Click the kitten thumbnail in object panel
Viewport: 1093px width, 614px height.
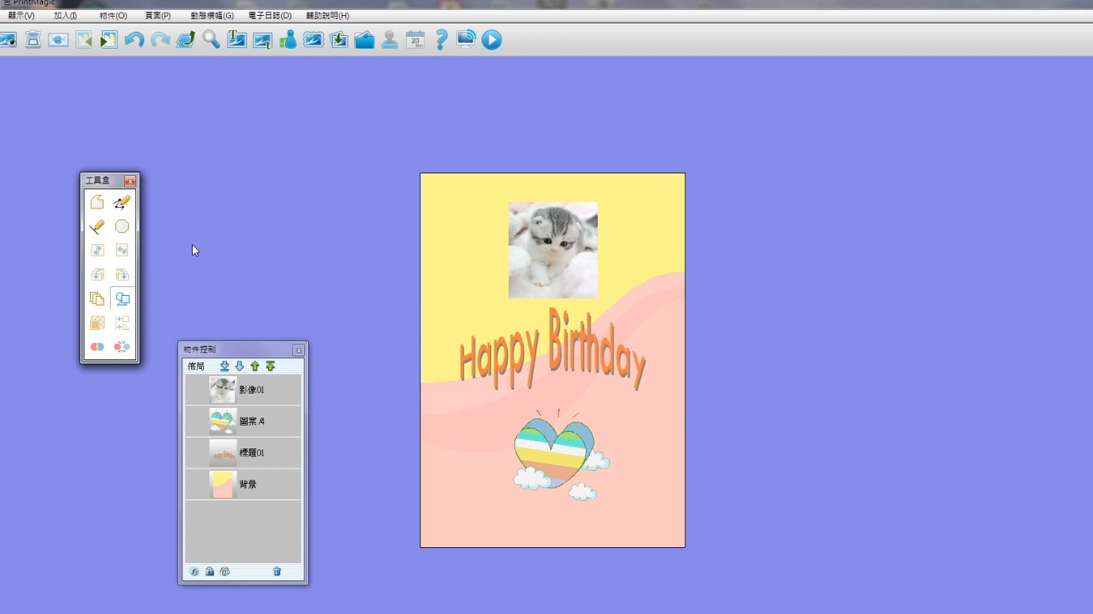pyautogui.click(x=223, y=390)
